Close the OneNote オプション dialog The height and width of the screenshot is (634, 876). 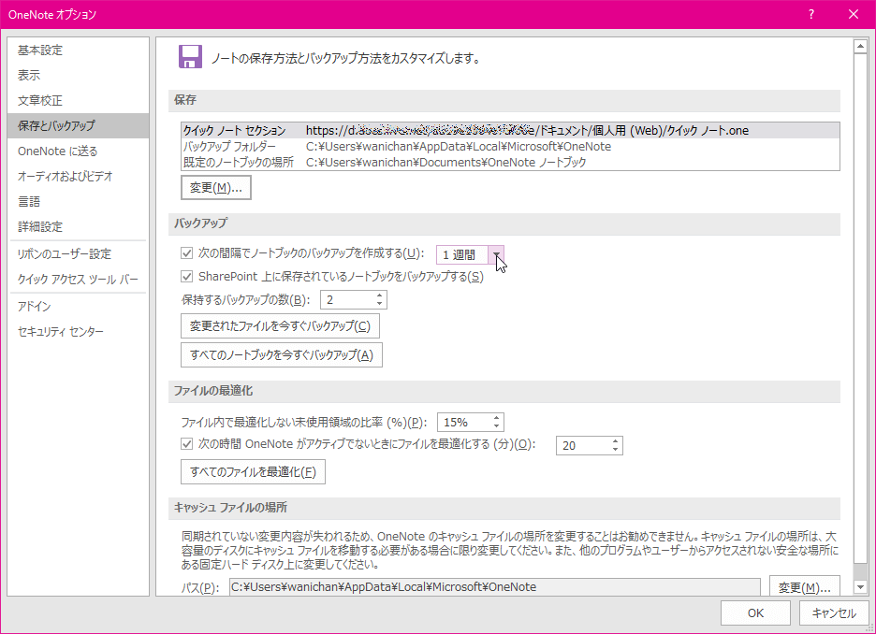(854, 15)
